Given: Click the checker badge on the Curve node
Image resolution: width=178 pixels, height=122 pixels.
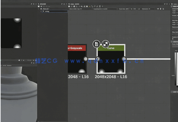Looking at the screenshot, I should tap(105, 44).
